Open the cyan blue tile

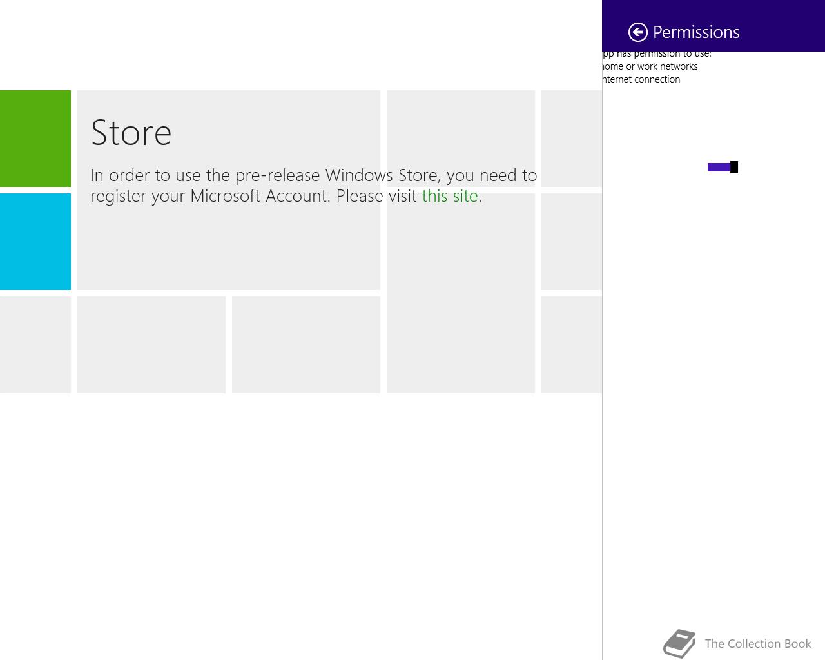[x=35, y=242]
